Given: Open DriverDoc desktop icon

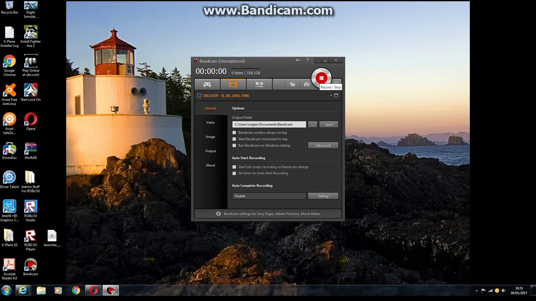Looking at the screenshot, I should pyautogui.click(x=9, y=151).
